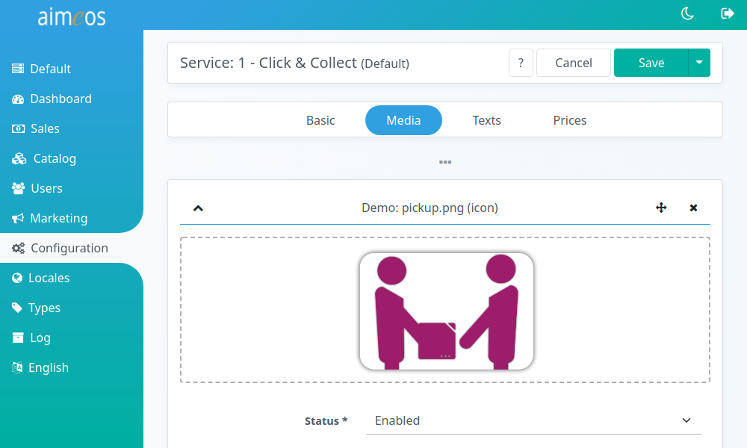The image size is (747, 448).
Task: Click the Cancel button
Action: coord(574,63)
